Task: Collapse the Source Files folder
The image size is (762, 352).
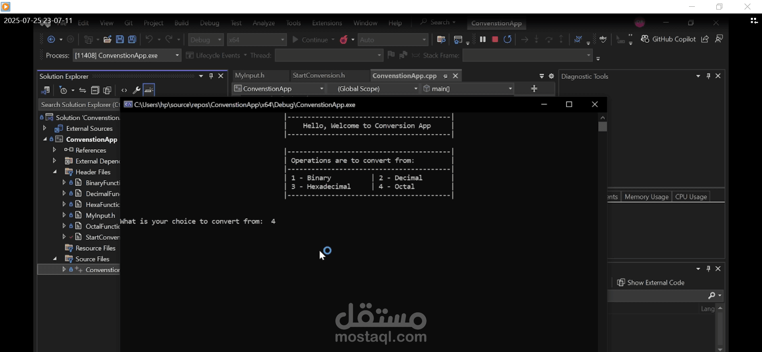Action: [54, 259]
